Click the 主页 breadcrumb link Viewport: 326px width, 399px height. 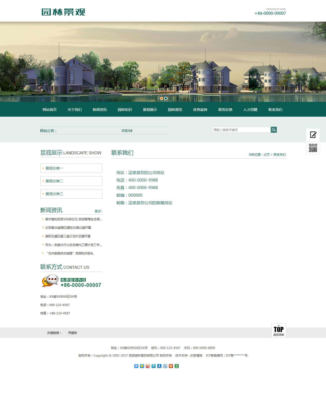267,155
